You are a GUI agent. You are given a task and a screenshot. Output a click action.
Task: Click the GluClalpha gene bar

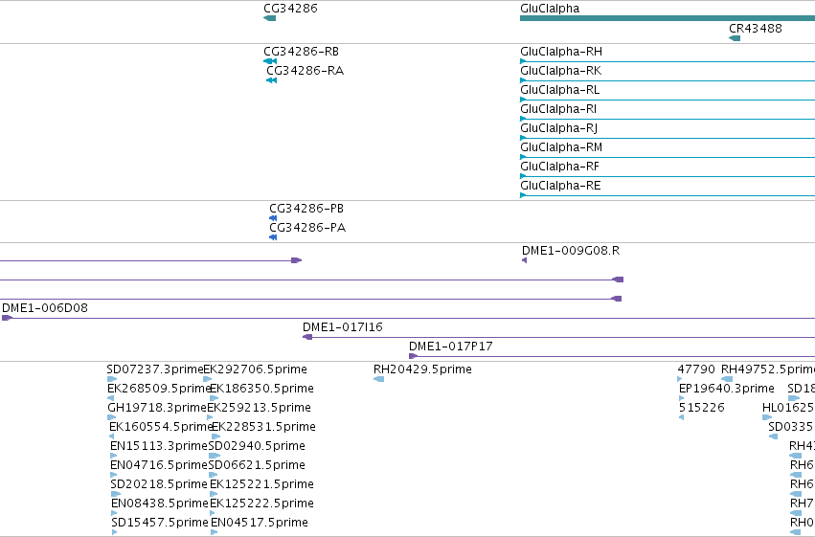click(x=668, y=19)
